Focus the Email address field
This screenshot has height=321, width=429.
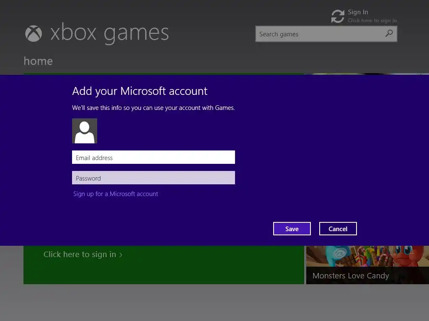153,157
